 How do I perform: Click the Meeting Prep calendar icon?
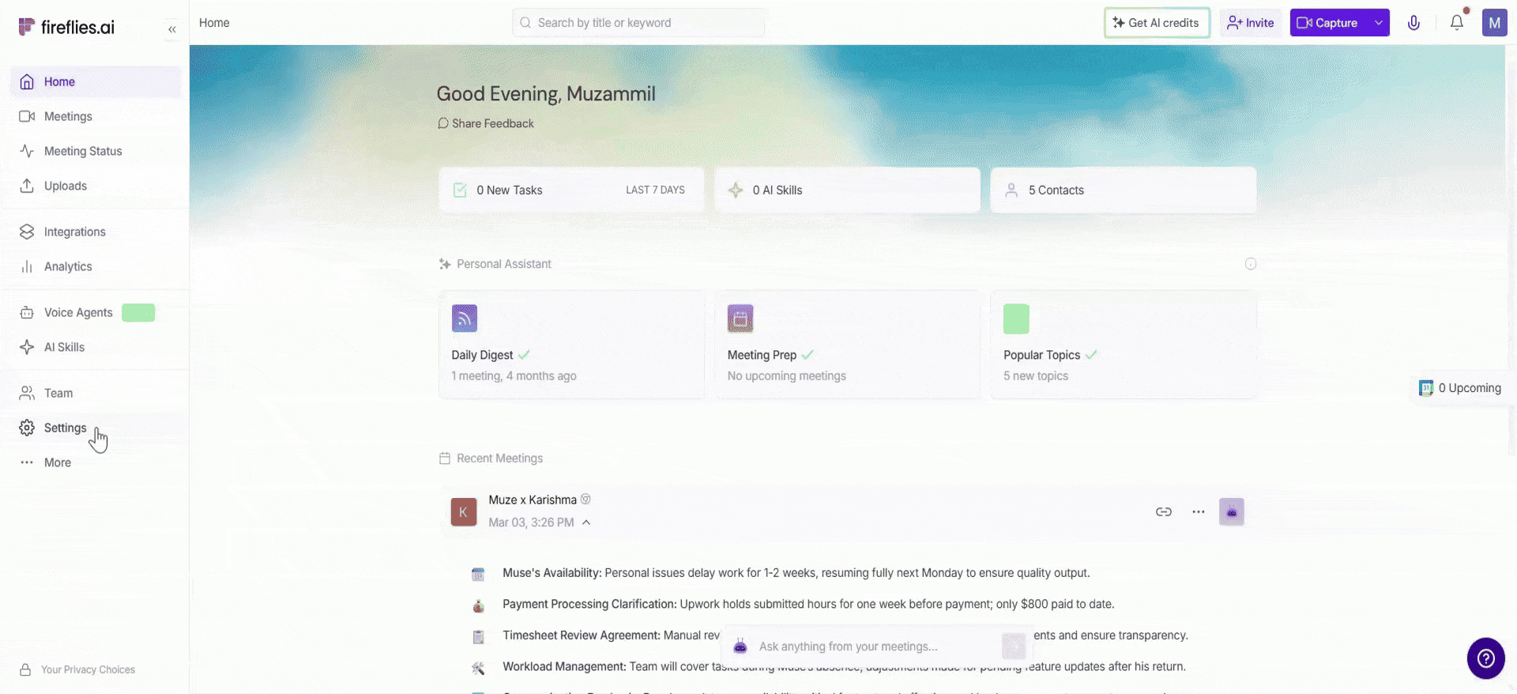click(x=740, y=319)
